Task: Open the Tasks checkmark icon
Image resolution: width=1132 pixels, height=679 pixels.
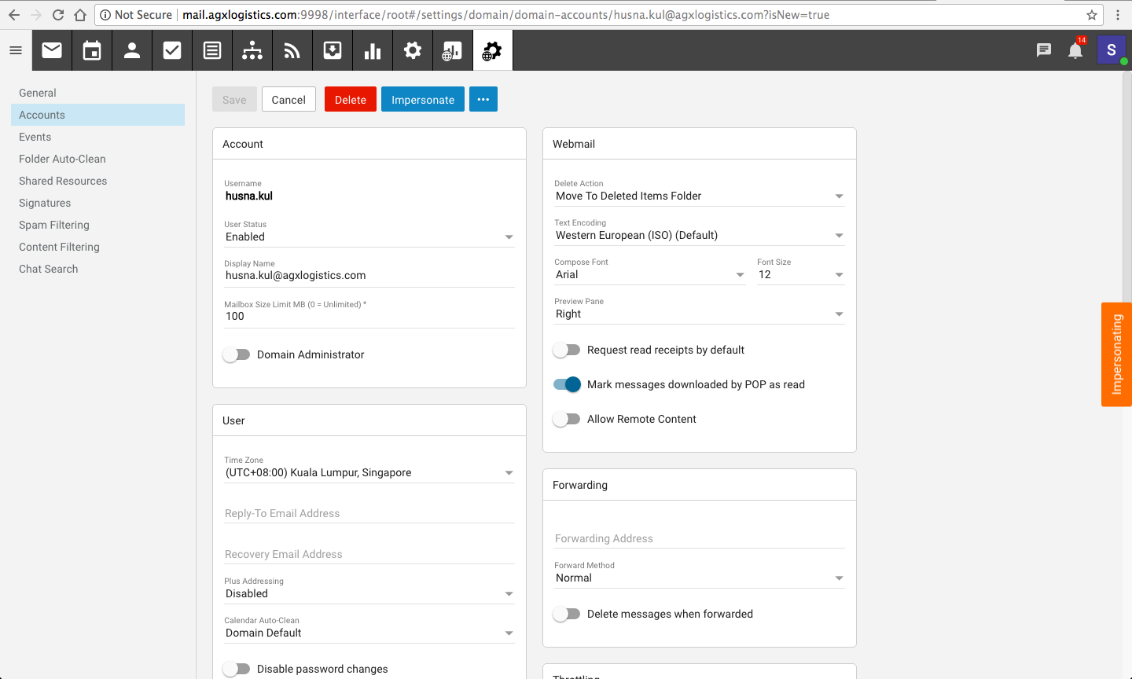Action: click(172, 51)
